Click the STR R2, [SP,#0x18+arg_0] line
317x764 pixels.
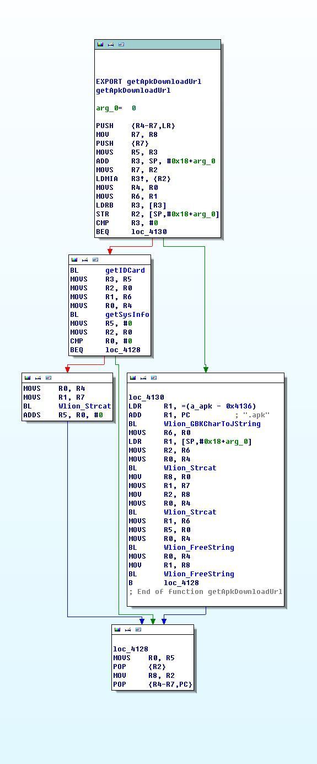coord(158,214)
